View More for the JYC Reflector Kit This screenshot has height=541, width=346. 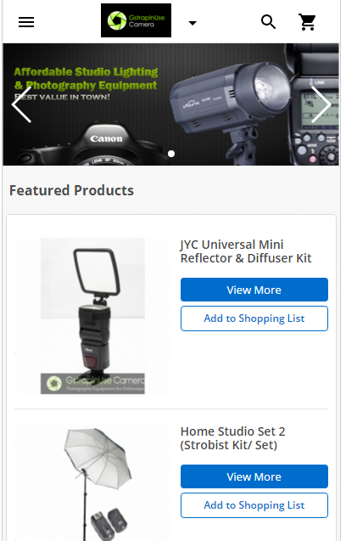[x=254, y=290]
